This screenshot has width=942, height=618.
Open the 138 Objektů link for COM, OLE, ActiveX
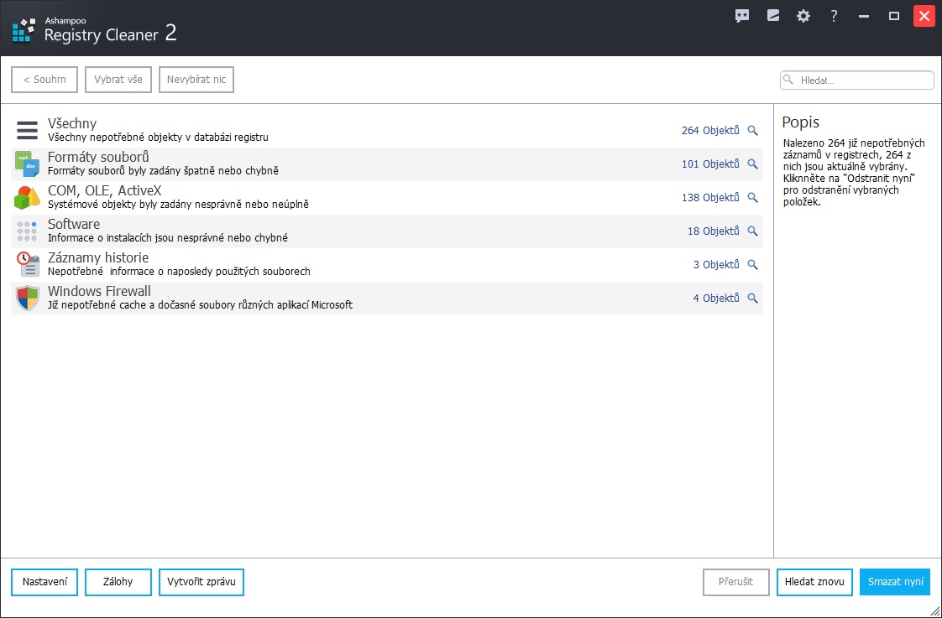(x=710, y=198)
